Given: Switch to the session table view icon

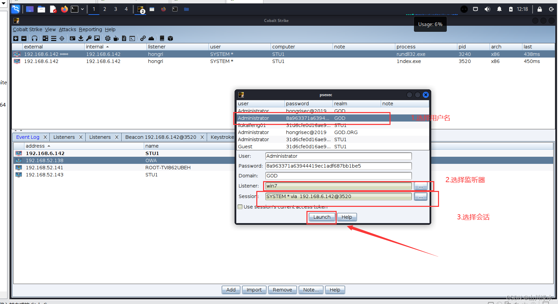Looking at the screenshot, I should [x=54, y=39].
